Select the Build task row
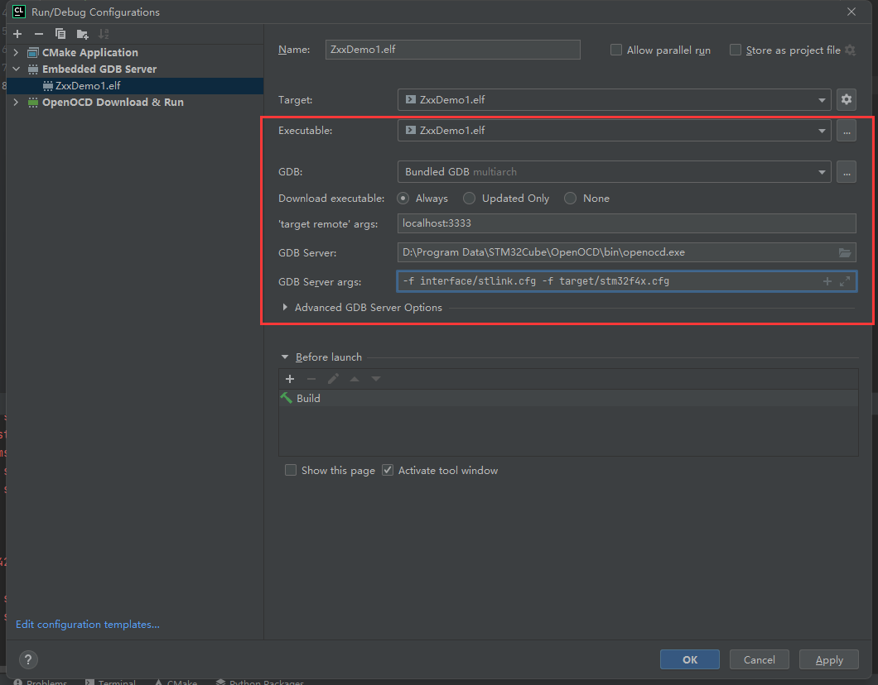 click(x=568, y=398)
